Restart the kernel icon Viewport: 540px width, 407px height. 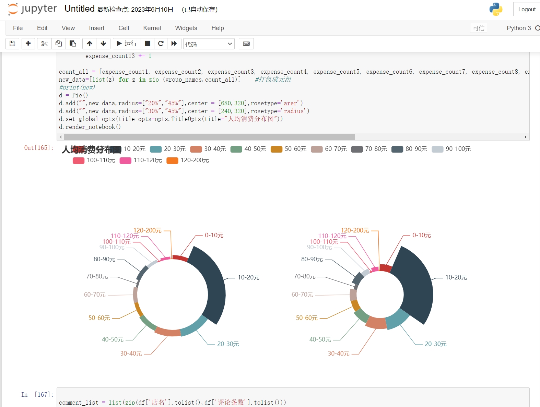(161, 44)
